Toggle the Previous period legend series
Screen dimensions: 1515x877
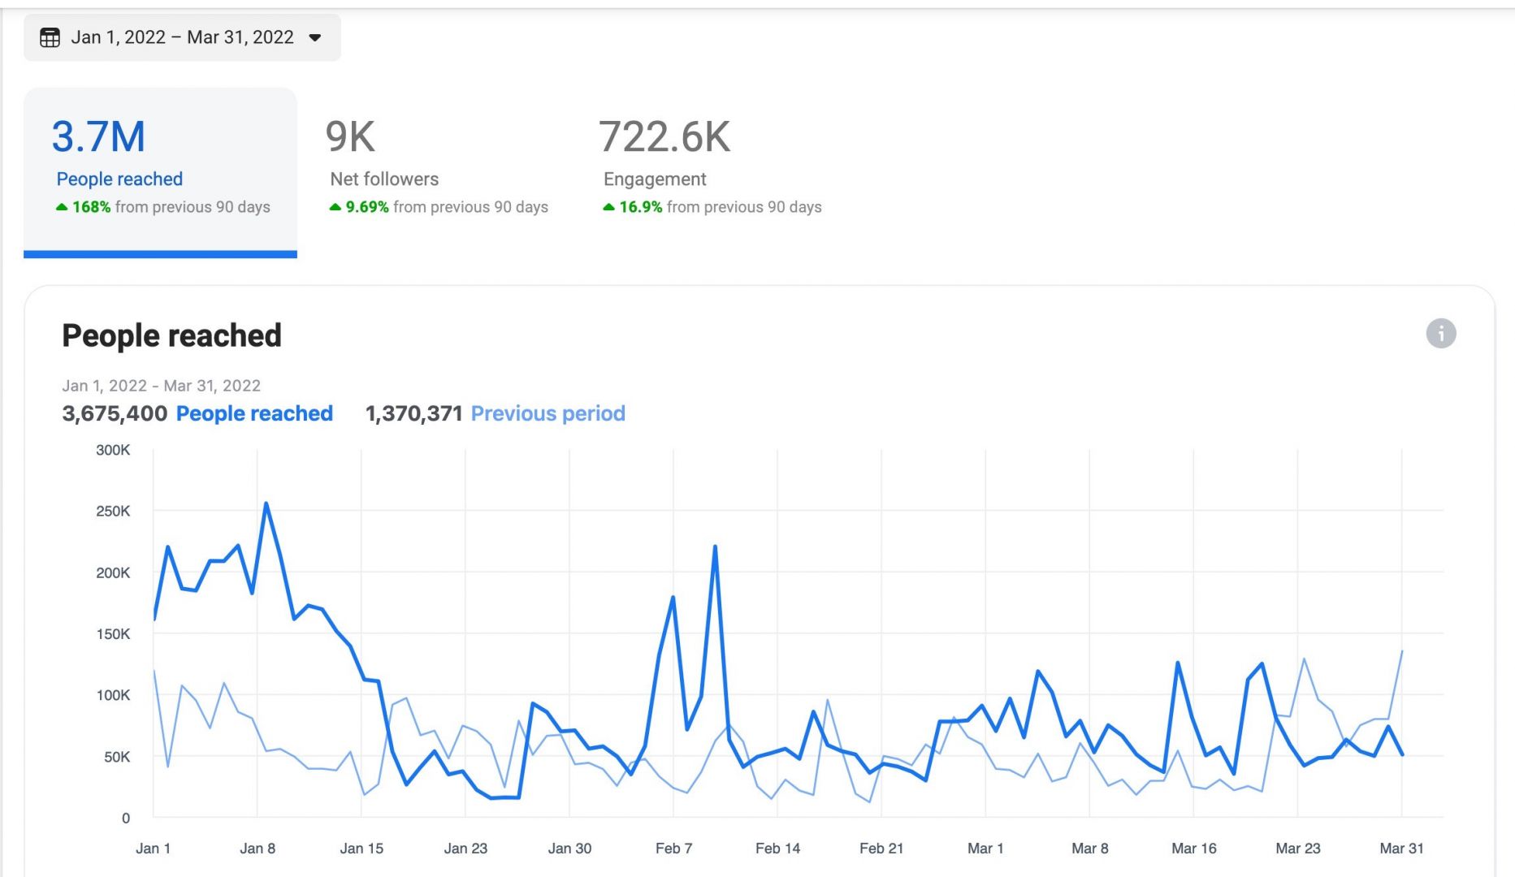[x=548, y=413]
